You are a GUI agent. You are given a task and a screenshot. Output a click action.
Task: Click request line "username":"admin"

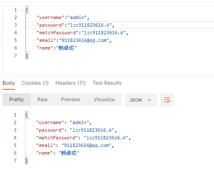(63, 17)
